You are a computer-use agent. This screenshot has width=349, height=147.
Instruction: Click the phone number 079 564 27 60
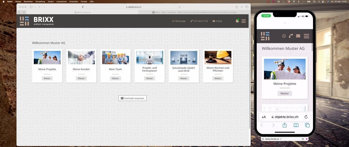tap(199, 21)
